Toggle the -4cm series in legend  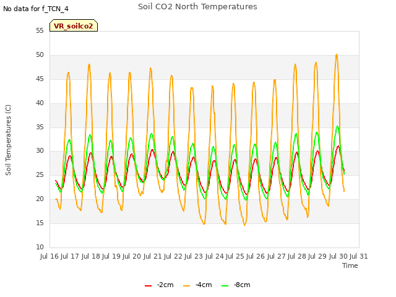[197, 285]
